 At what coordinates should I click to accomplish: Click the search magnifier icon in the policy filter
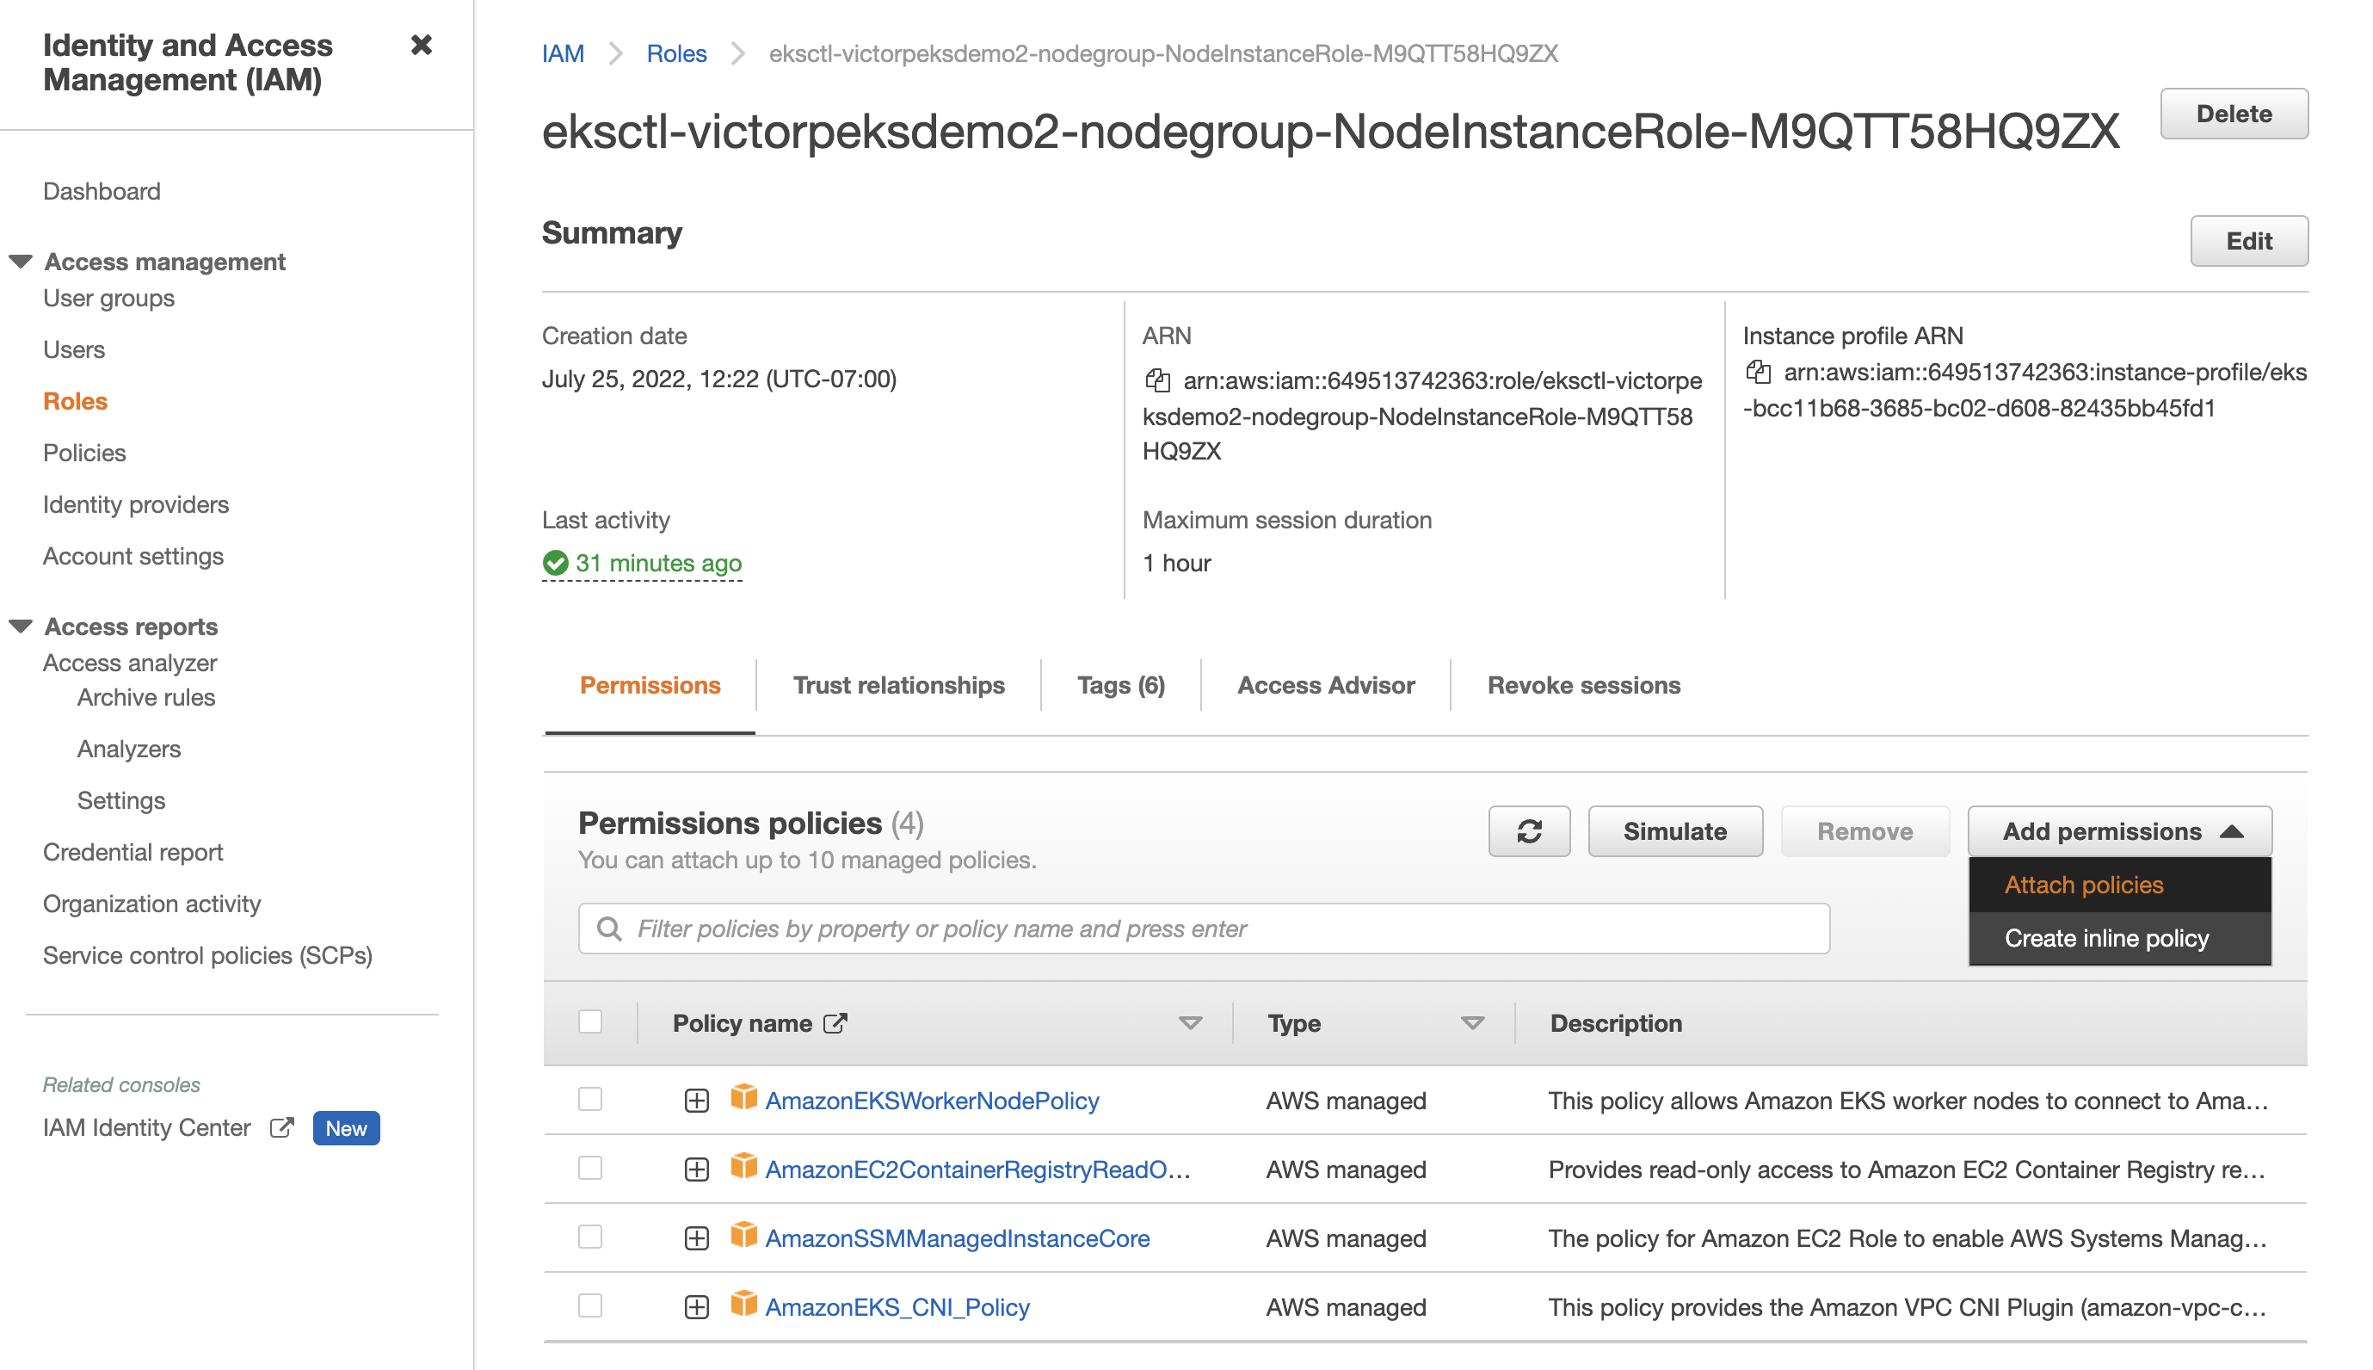click(609, 929)
